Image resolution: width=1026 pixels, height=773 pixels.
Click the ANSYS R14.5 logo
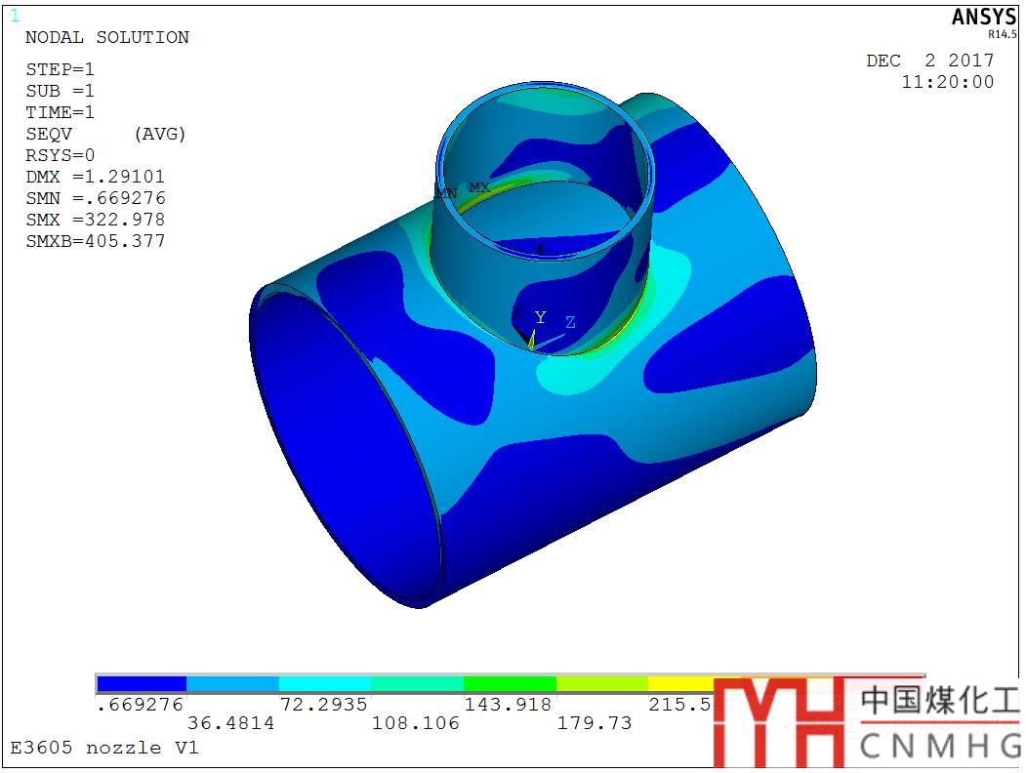985,21
